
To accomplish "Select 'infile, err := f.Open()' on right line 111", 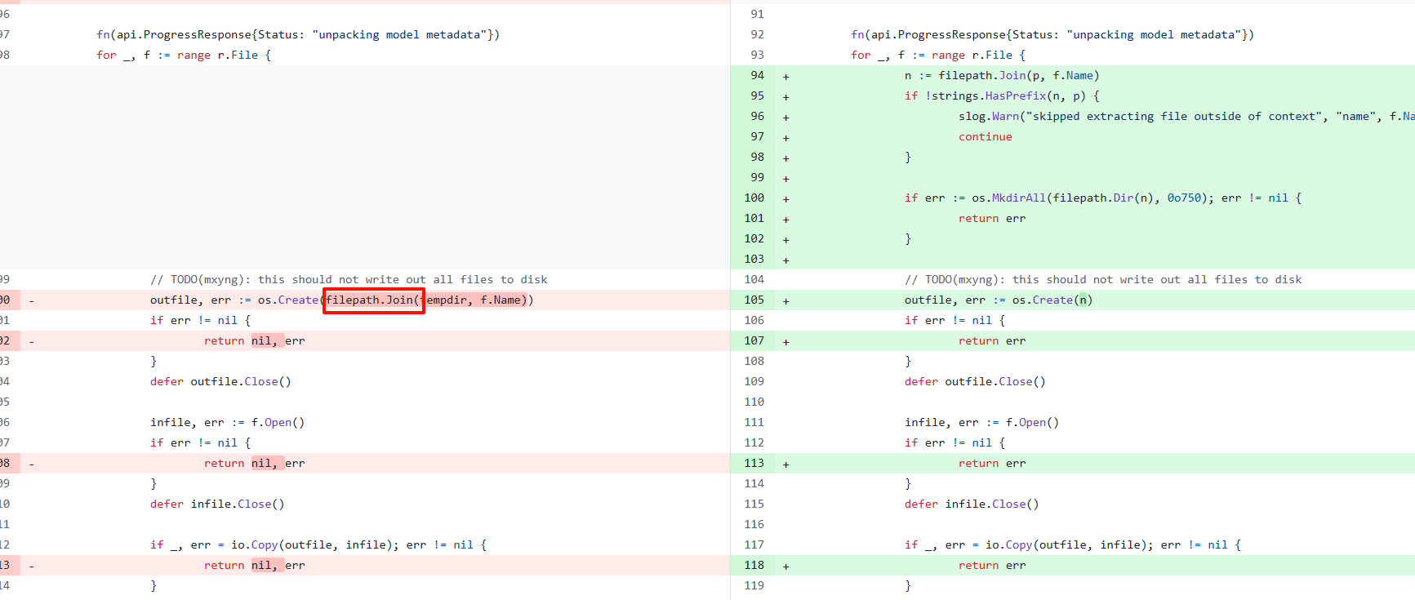I will 981,422.
